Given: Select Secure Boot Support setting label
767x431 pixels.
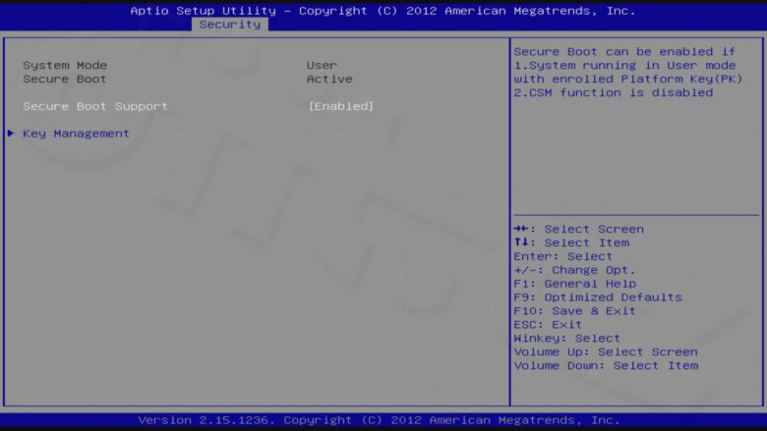Looking at the screenshot, I should (x=95, y=106).
